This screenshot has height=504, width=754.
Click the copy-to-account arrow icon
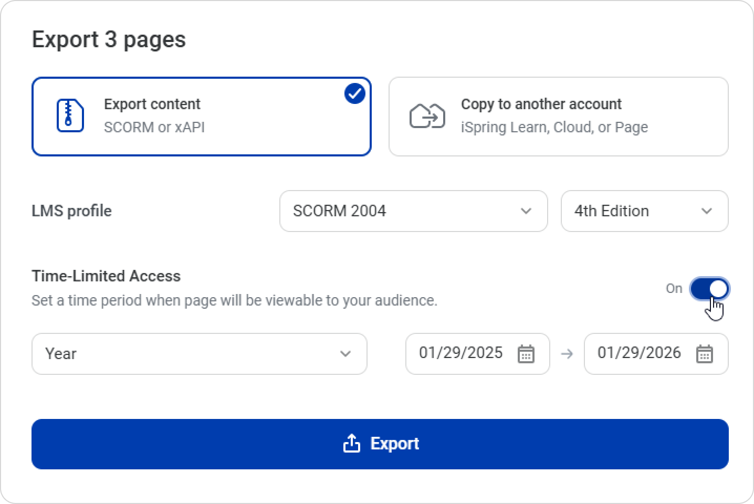click(427, 116)
